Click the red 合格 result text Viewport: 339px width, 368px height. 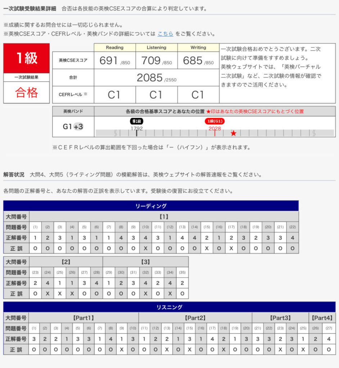click(26, 93)
